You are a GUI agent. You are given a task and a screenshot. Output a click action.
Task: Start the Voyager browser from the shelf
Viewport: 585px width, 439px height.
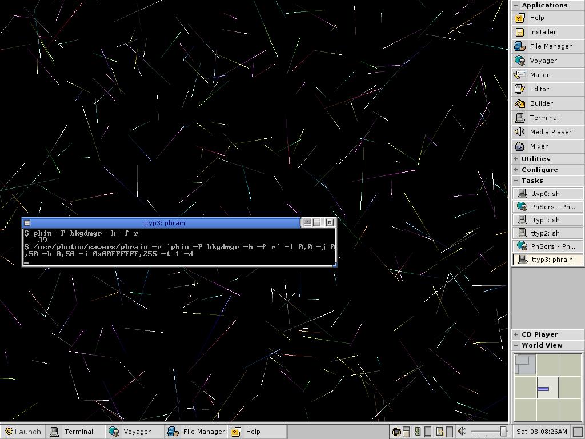548,61
